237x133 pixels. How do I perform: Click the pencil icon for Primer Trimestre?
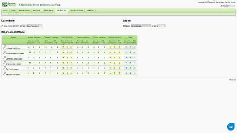27,37
